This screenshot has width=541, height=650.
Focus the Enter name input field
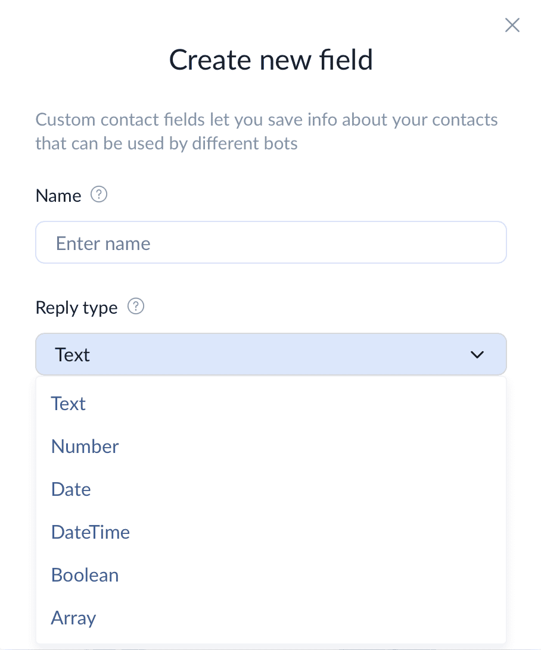coord(271,242)
